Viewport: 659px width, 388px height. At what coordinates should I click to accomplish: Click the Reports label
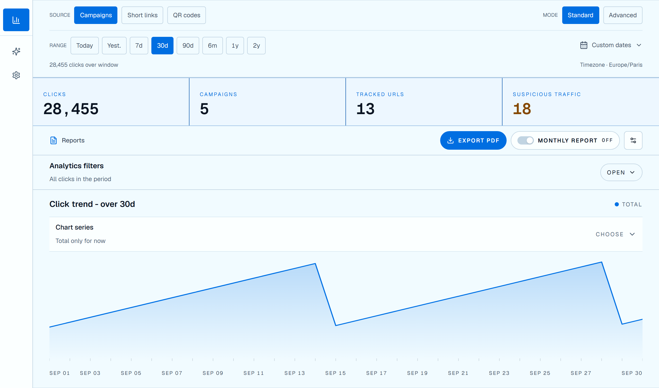[x=73, y=140]
